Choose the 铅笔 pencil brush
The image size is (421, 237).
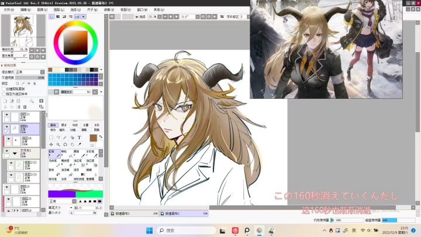coord(54,153)
